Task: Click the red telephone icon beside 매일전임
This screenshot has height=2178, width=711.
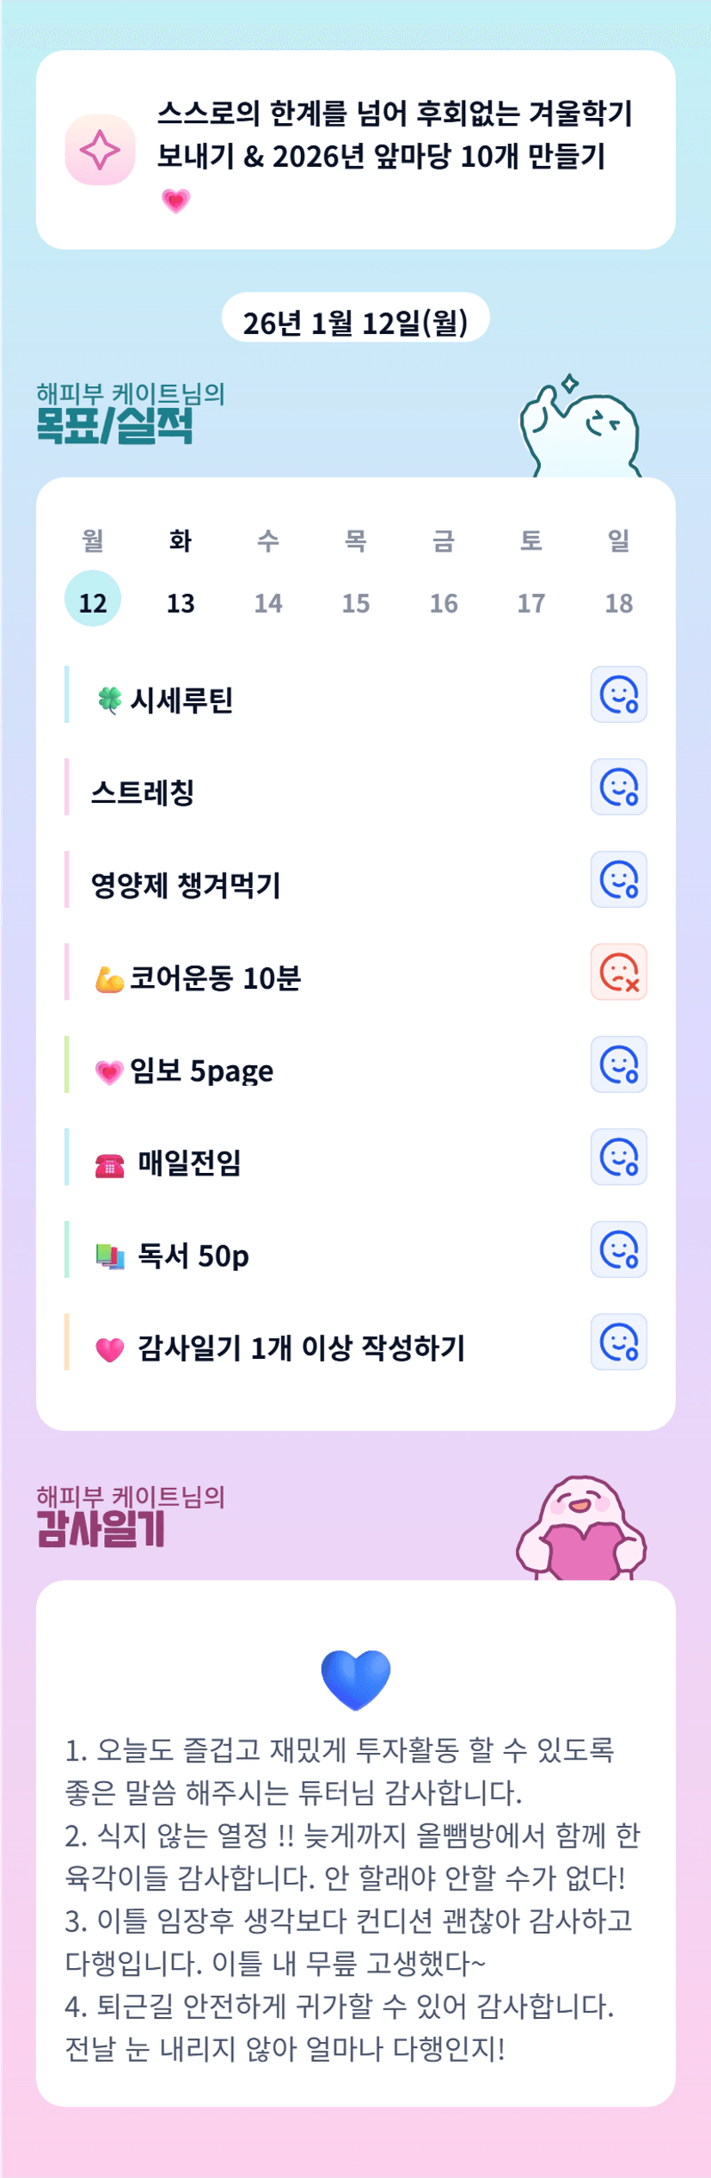Action: coord(109,1164)
